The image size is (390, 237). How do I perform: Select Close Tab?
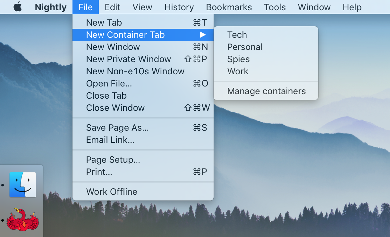(x=143, y=95)
